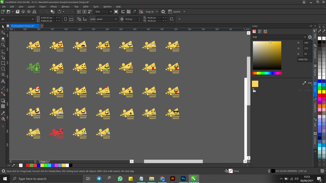Open the Object menu
The image size is (326, 183).
coord(43,7)
